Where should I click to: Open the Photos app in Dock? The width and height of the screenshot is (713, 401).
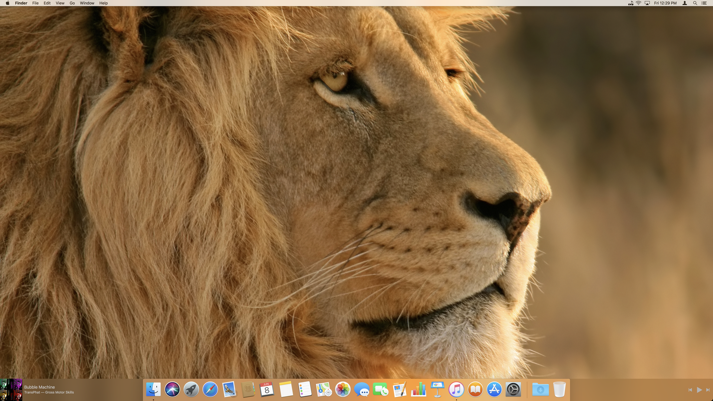(x=343, y=389)
